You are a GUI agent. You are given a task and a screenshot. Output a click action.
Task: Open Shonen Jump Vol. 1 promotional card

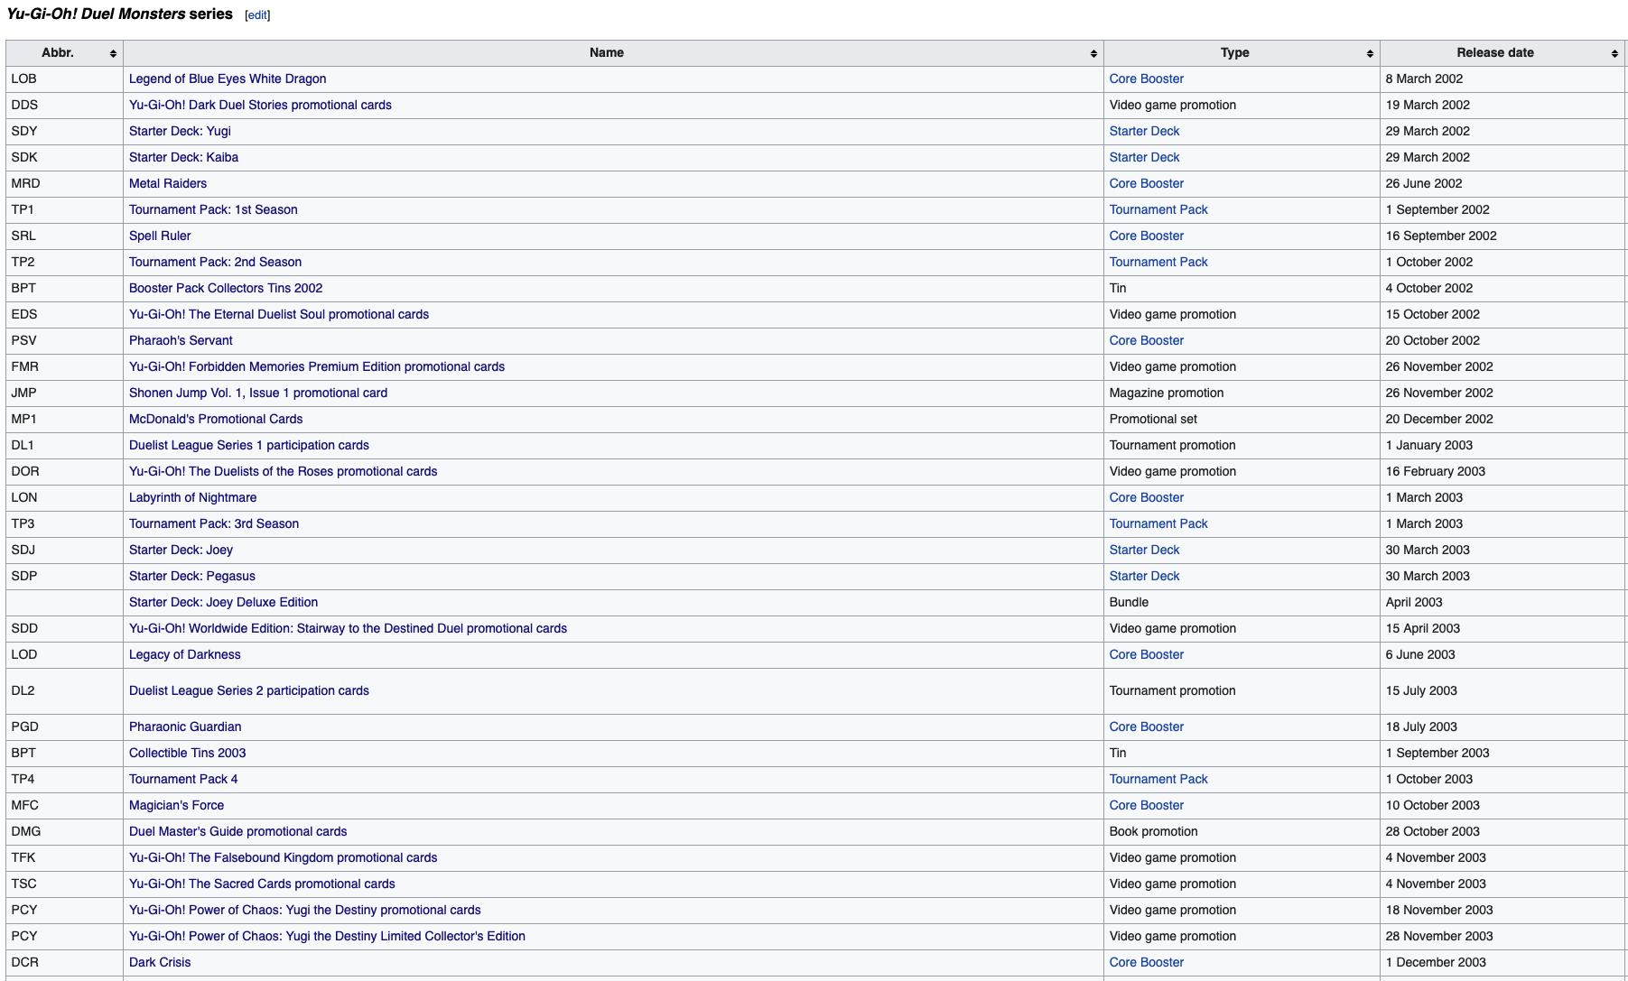(x=258, y=393)
